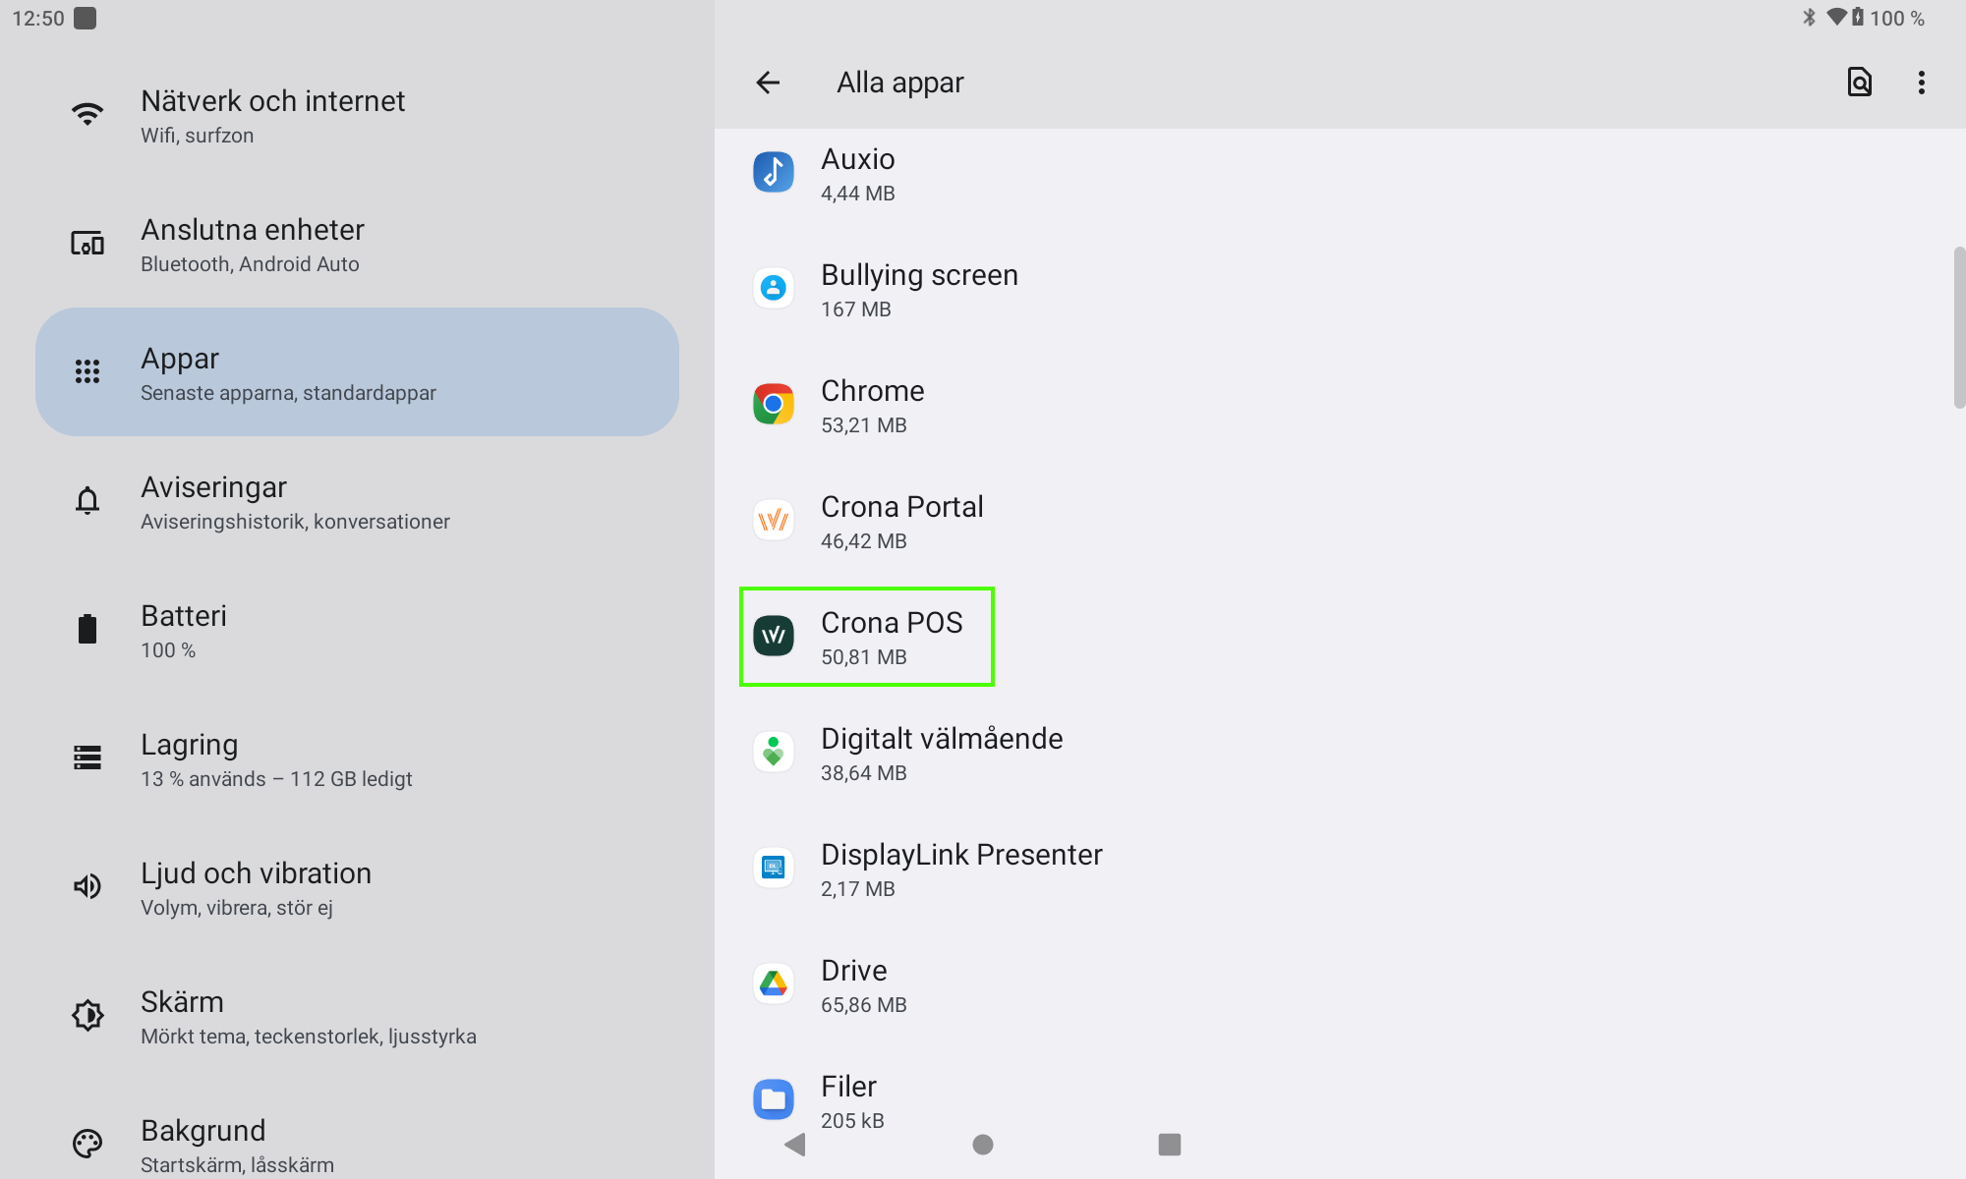Open Batteri settings
Screen dimensions: 1966x1179
(184, 631)
